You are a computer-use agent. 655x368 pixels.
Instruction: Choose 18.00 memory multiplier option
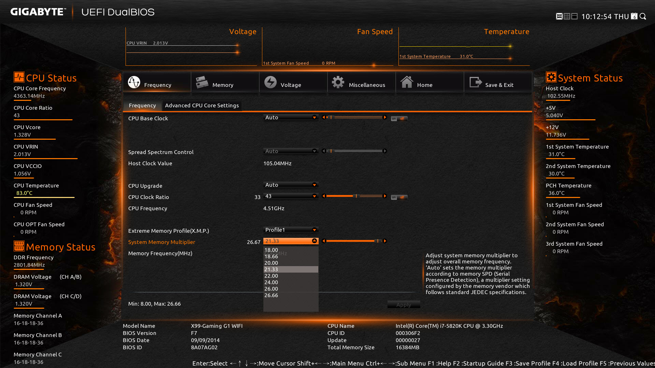(x=291, y=250)
